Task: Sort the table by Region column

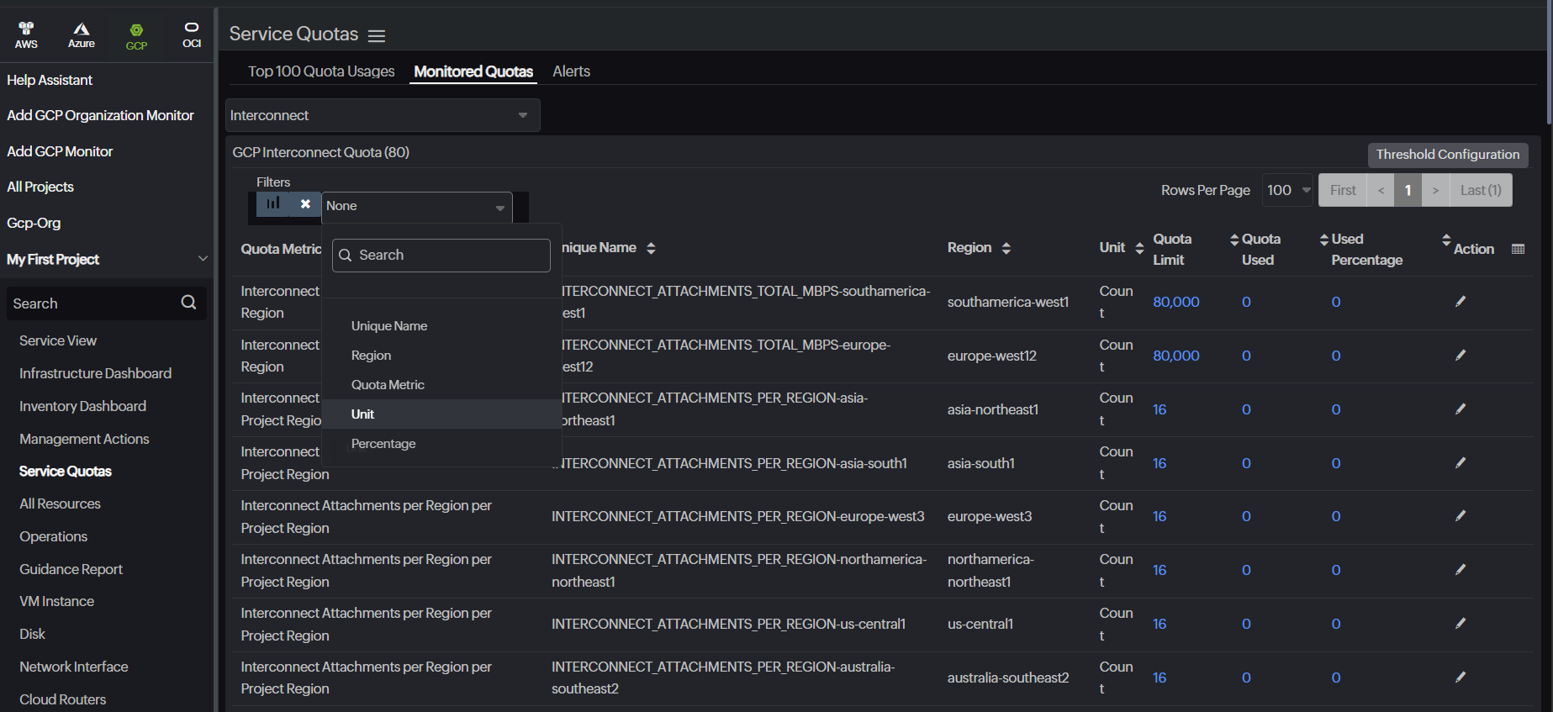Action: pos(1006,248)
